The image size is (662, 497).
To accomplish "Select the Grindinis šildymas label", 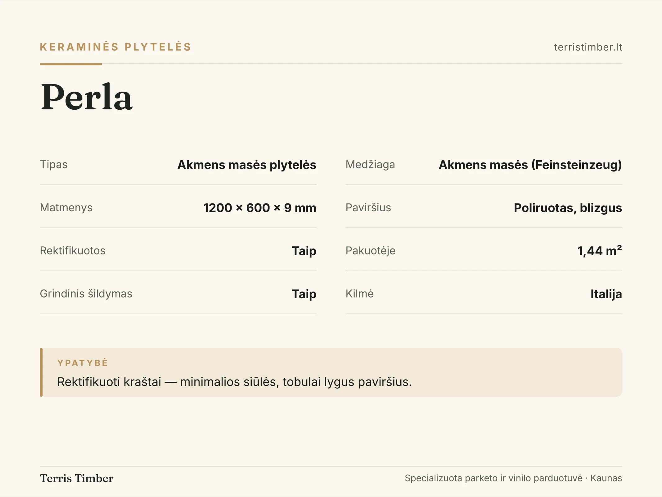I will [x=86, y=294].
